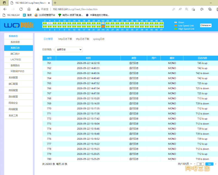Open the collections icon in toolbar
Screen dimensions: 218x175
[x=210, y=9]
